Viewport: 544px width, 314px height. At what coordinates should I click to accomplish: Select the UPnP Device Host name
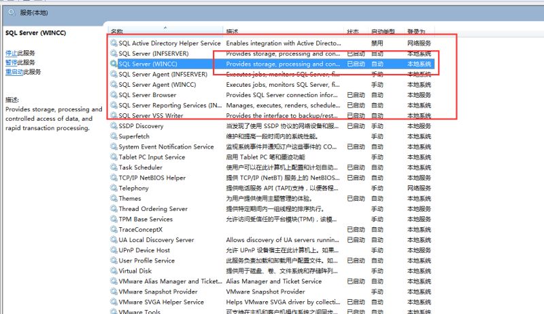(x=144, y=250)
